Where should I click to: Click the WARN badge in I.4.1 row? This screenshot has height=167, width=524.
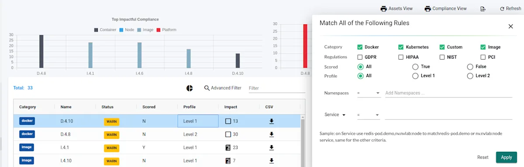pyautogui.click(x=111, y=148)
